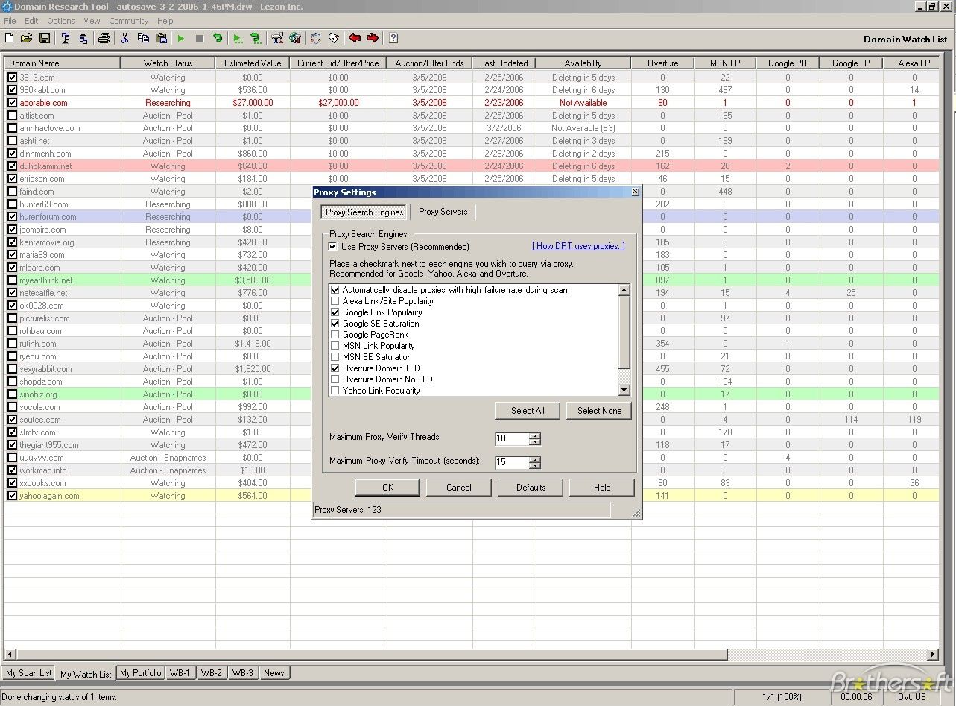Viewport: 956px width, 706px height.
Task: Click the Paste clipboard icon
Action: (161, 38)
